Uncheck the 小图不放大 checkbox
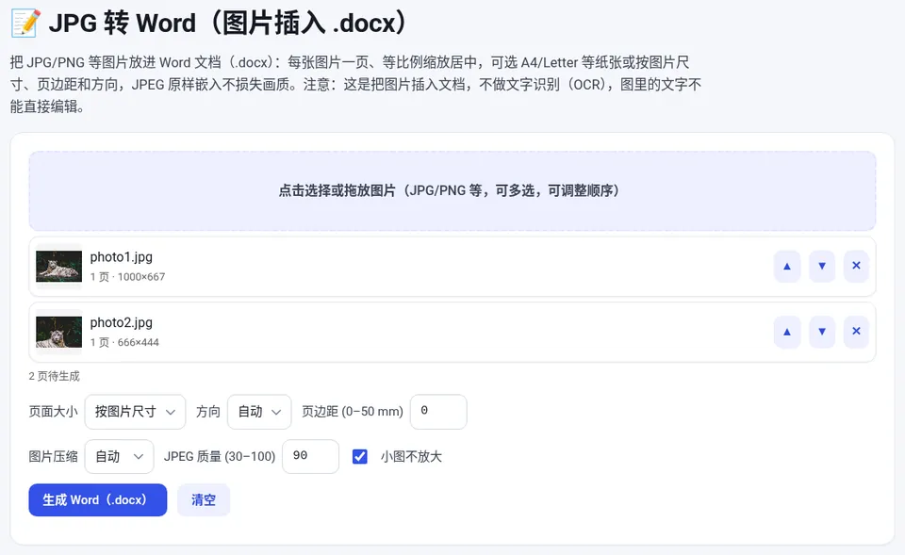This screenshot has width=905, height=555. [359, 457]
